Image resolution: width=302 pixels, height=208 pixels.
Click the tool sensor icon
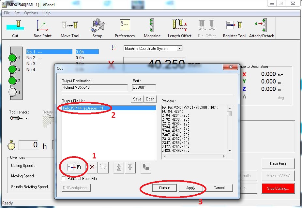point(19,118)
